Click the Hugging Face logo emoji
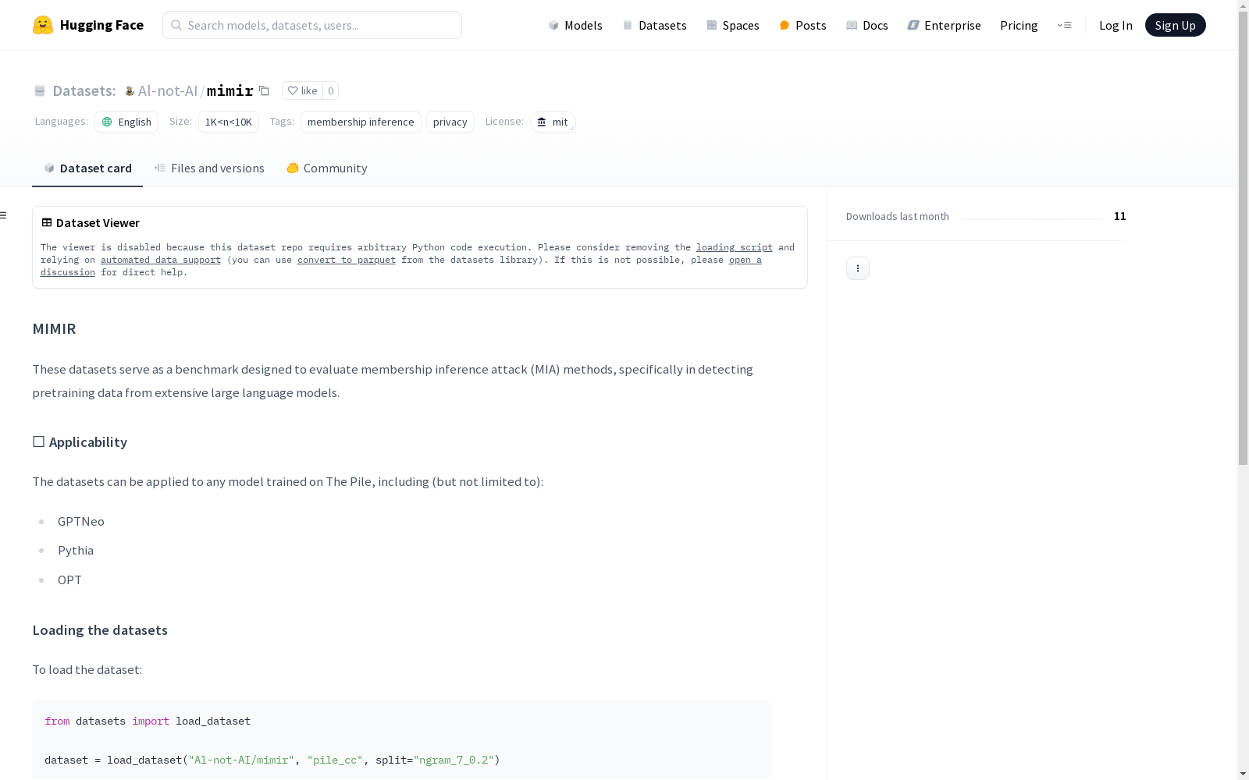The width and height of the screenshot is (1249, 780). click(43, 25)
